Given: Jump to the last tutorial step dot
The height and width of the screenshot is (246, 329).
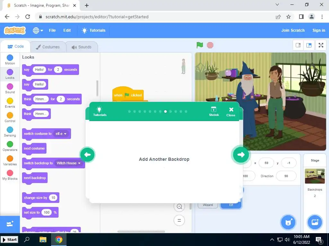Looking at the screenshot, I should coord(186,111).
